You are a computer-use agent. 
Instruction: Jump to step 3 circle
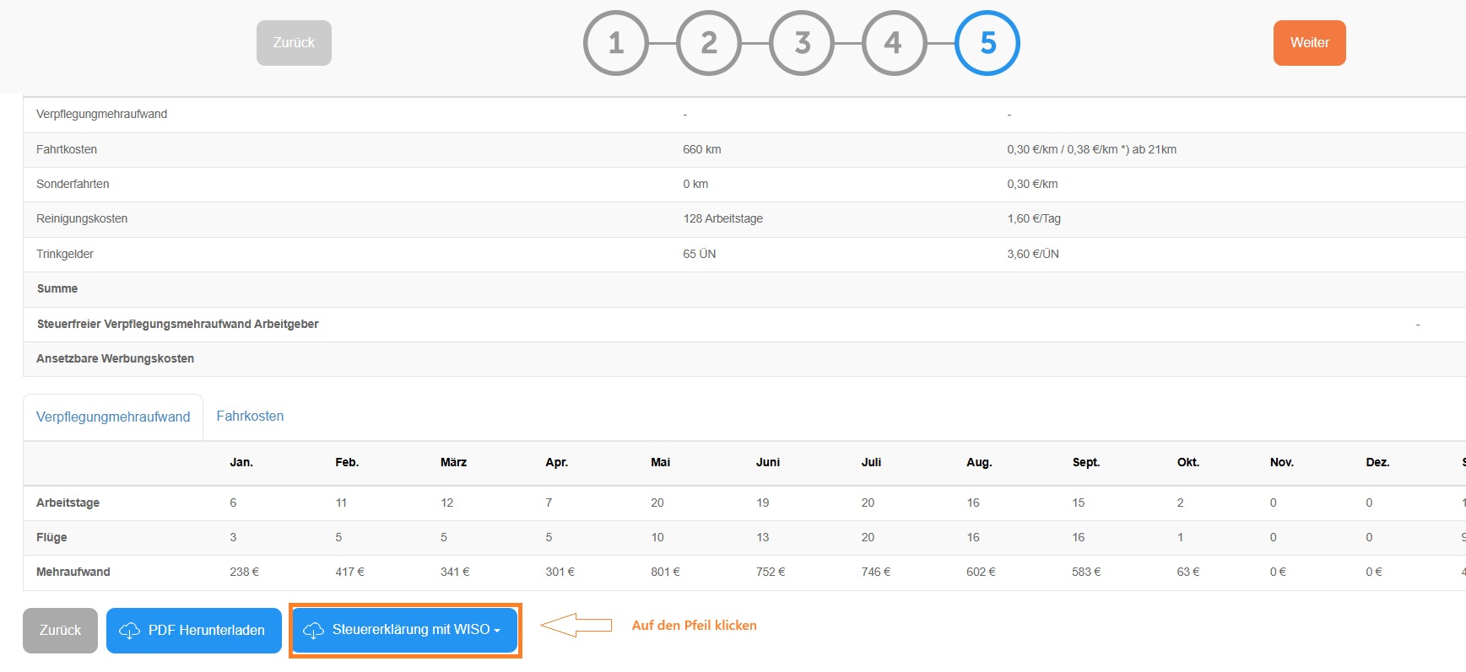(x=802, y=43)
